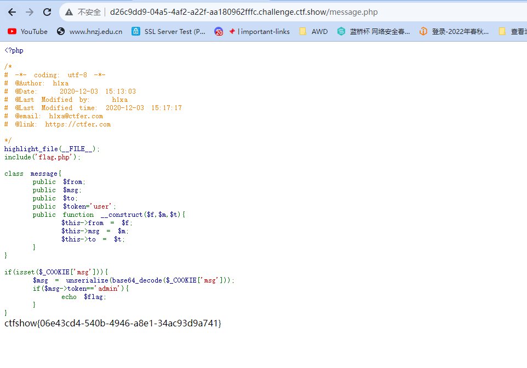Click the 'echo $flag;' code line
The width and height of the screenshot is (527, 368).
(x=84, y=297)
